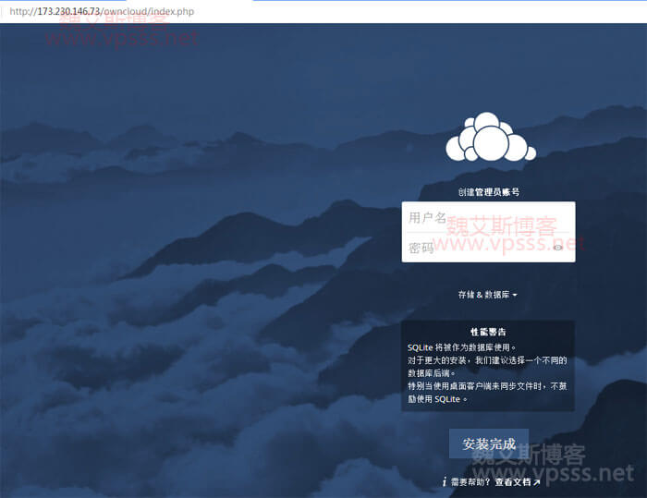The image size is (647, 498).
Task: Click the warning line starting with 对于更大的安装
Action: pyautogui.click(x=486, y=360)
